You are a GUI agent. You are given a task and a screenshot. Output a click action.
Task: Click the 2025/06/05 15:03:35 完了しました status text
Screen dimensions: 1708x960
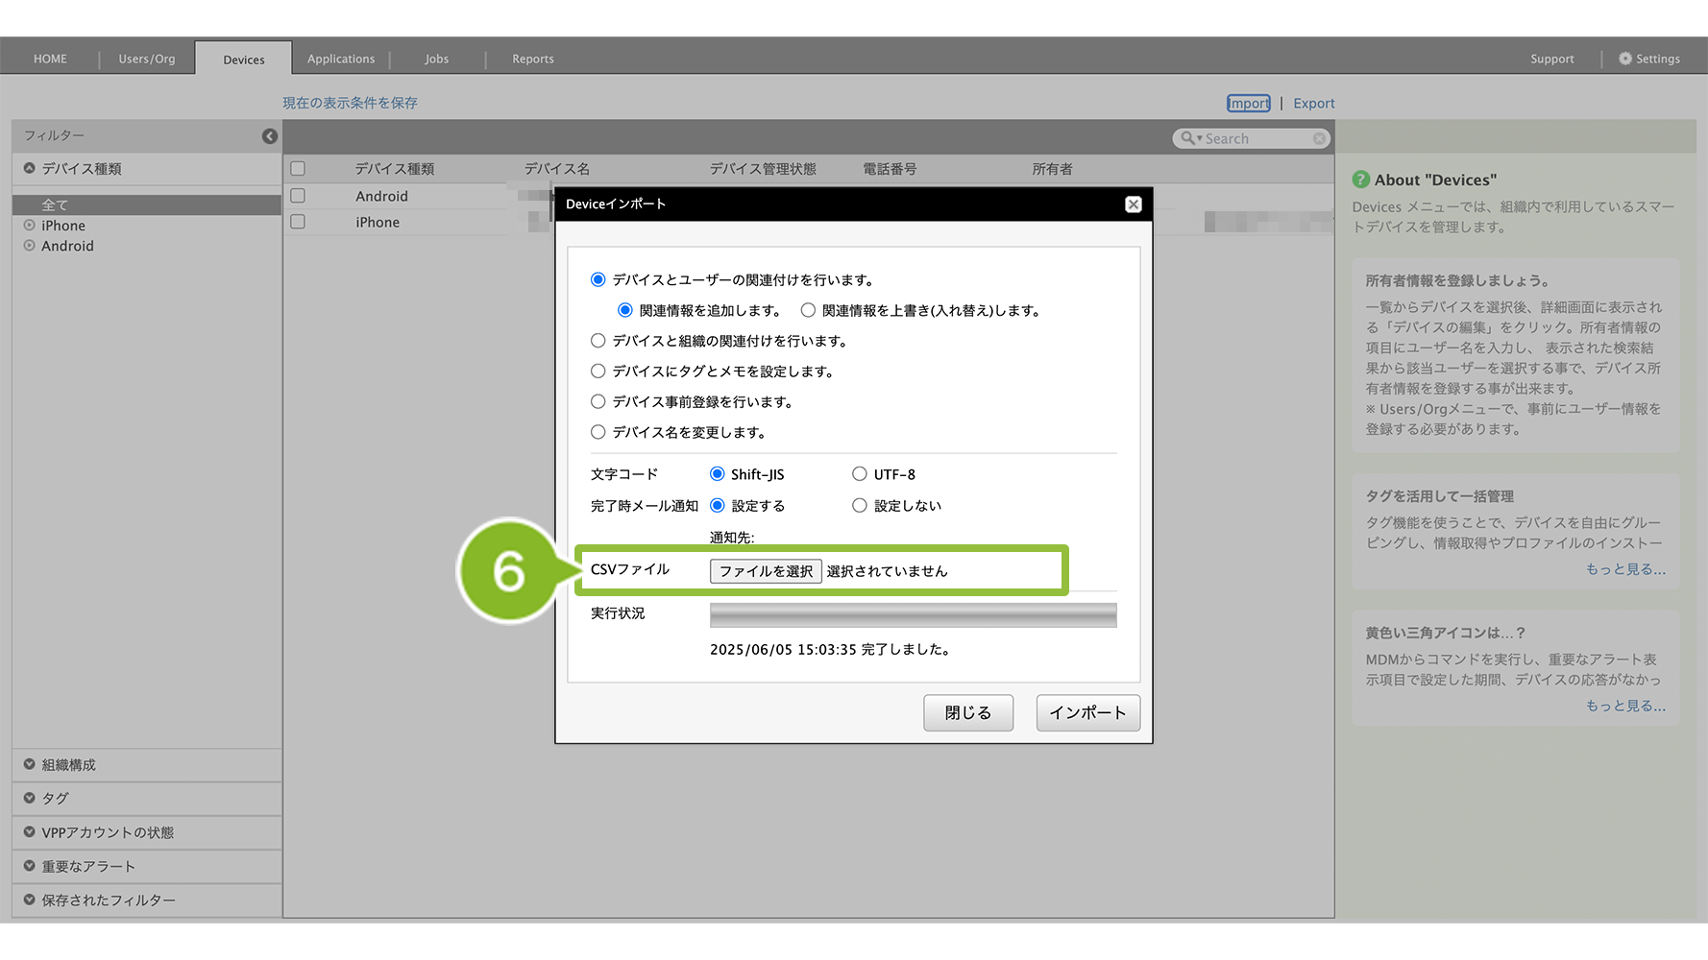831,650
